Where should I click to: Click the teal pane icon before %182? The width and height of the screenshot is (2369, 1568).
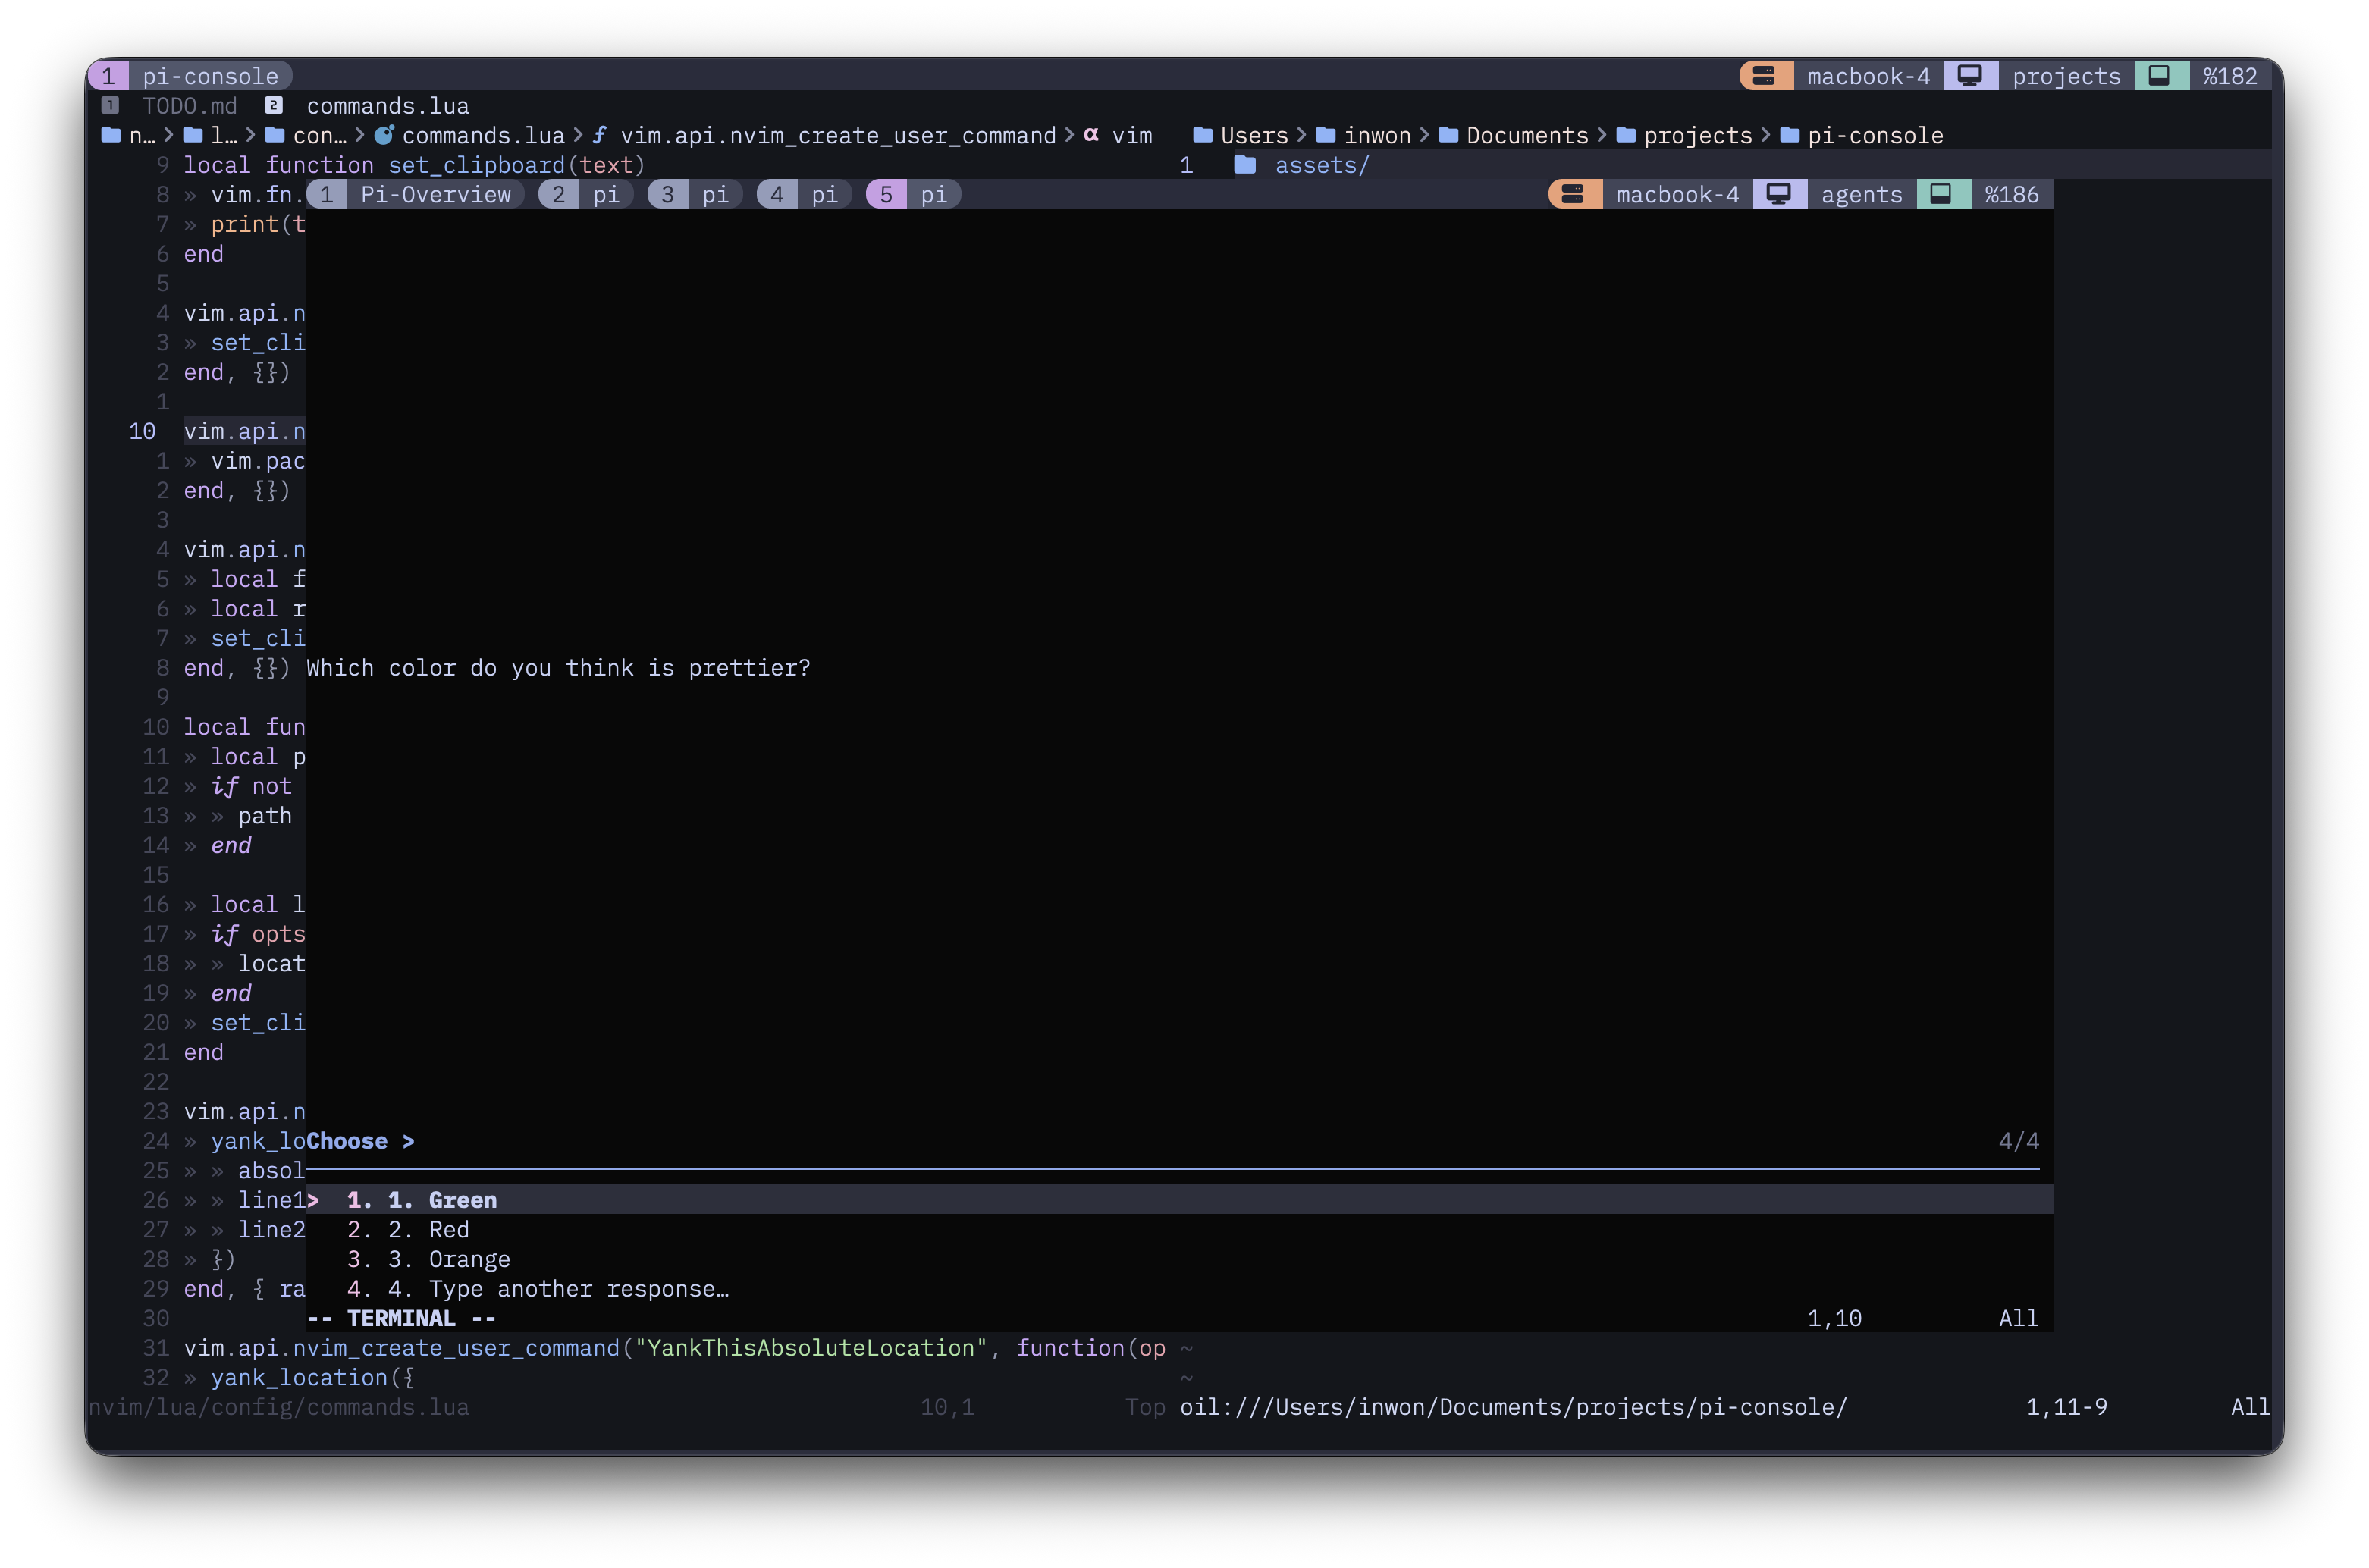[x=2160, y=76]
